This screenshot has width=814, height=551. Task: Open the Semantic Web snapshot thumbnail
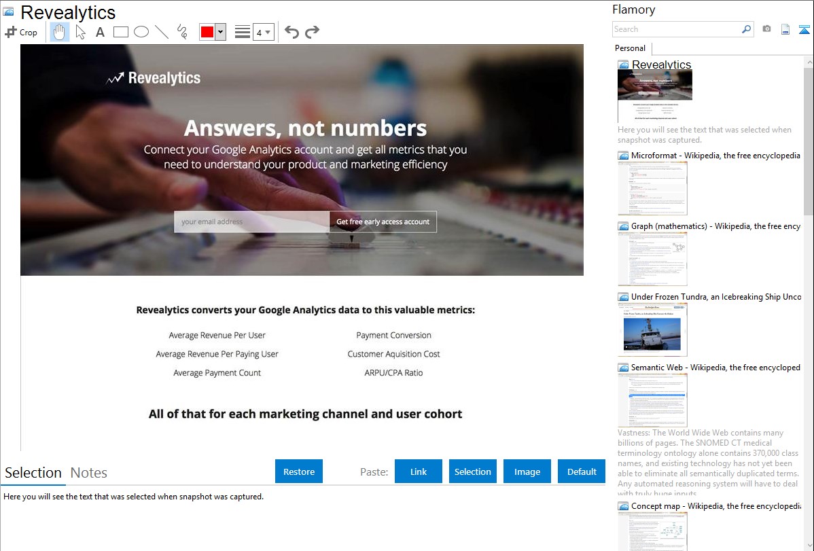point(652,400)
